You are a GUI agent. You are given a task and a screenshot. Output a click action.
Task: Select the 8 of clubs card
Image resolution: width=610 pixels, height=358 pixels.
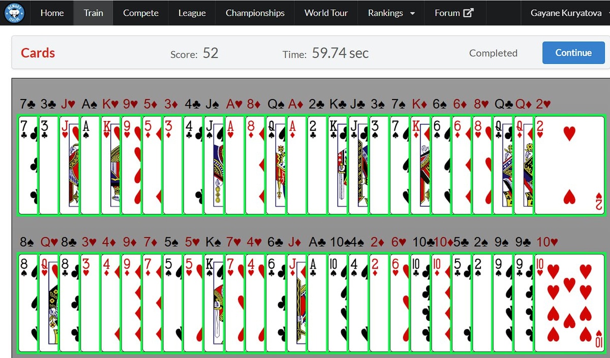point(69,303)
